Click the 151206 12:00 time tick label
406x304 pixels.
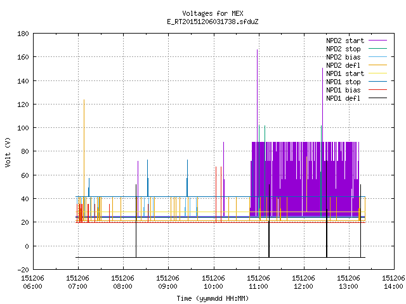point(303,282)
